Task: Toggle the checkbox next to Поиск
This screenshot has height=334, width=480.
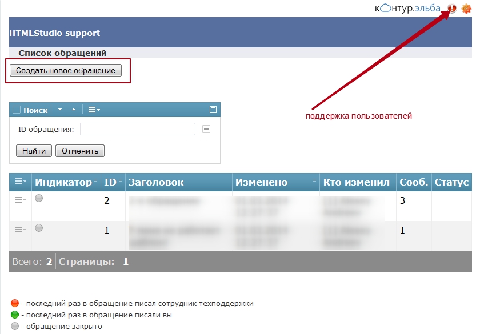Action: pyautogui.click(x=17, y=110)
